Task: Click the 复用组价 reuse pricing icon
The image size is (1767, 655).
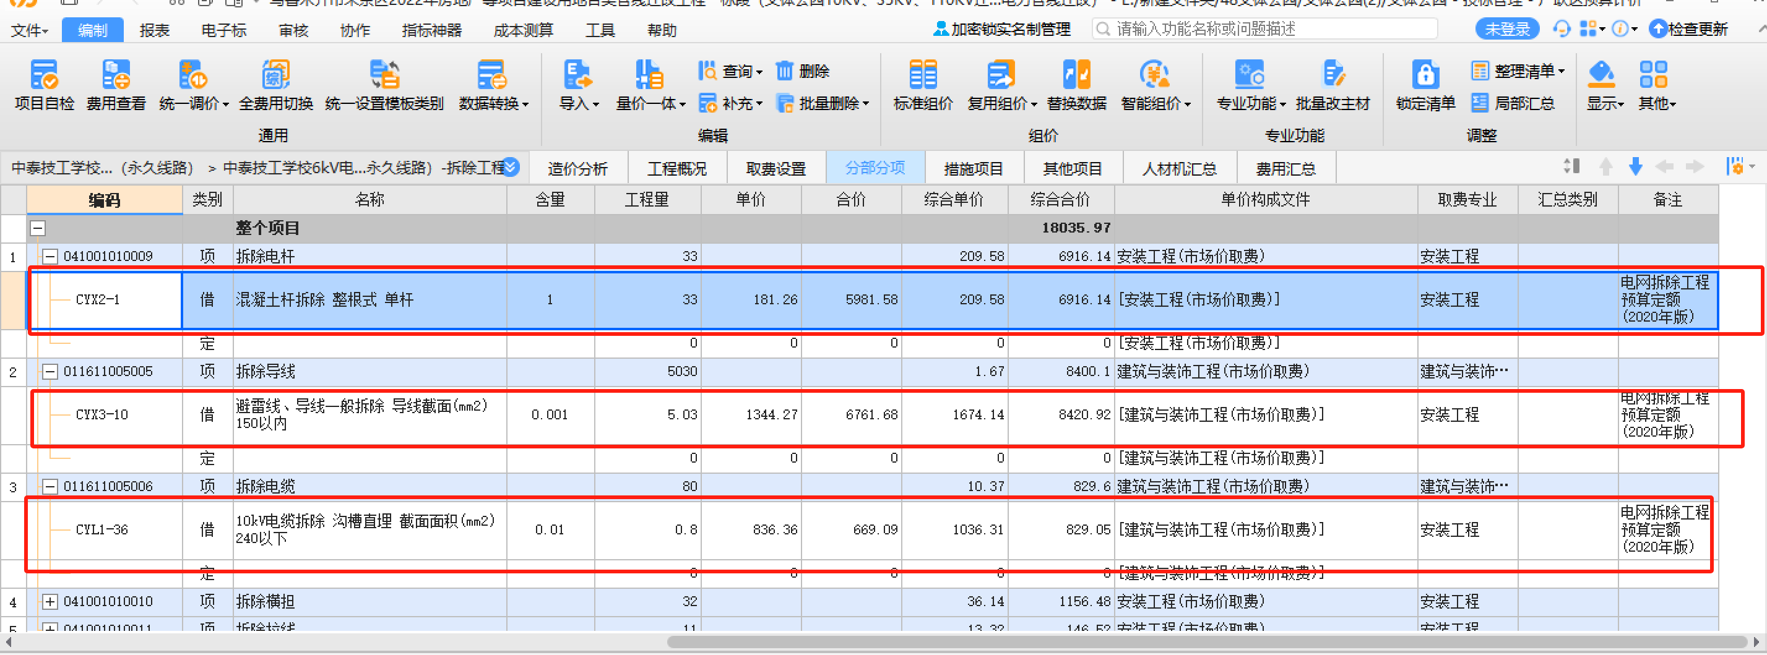Action: [1001, 74]
